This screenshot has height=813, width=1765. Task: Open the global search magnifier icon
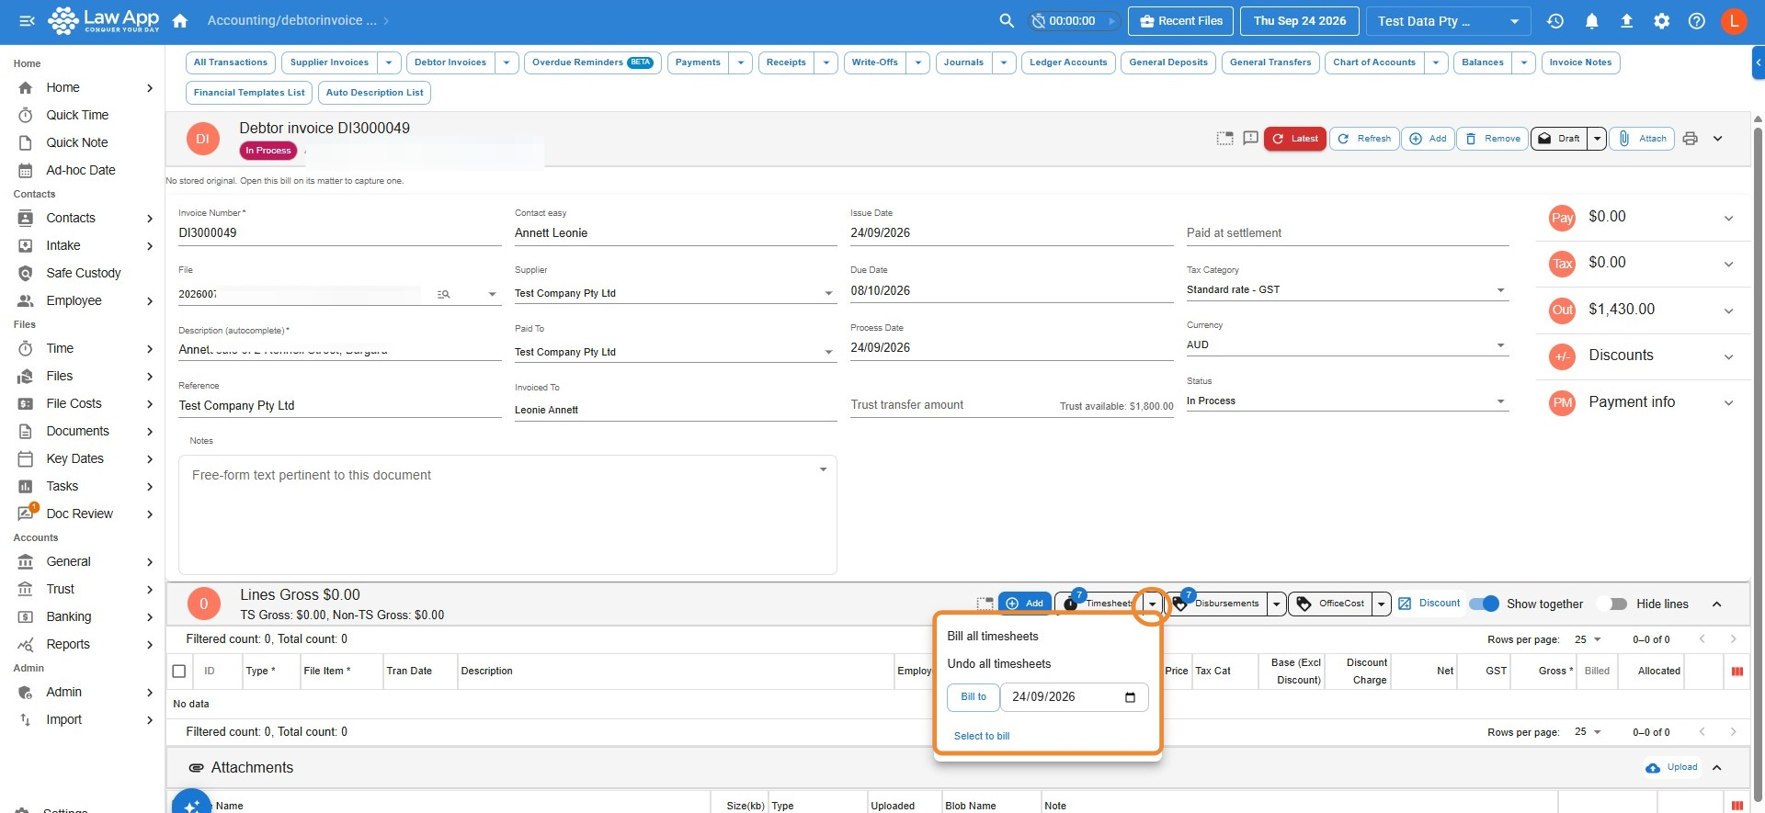(1007, 20)
